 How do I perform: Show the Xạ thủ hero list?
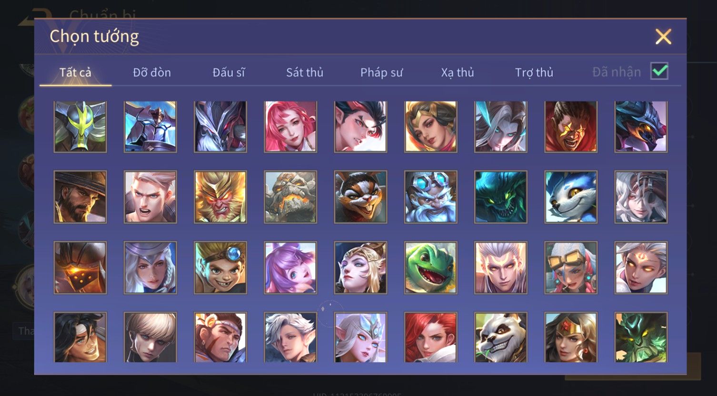coord(458,72)
